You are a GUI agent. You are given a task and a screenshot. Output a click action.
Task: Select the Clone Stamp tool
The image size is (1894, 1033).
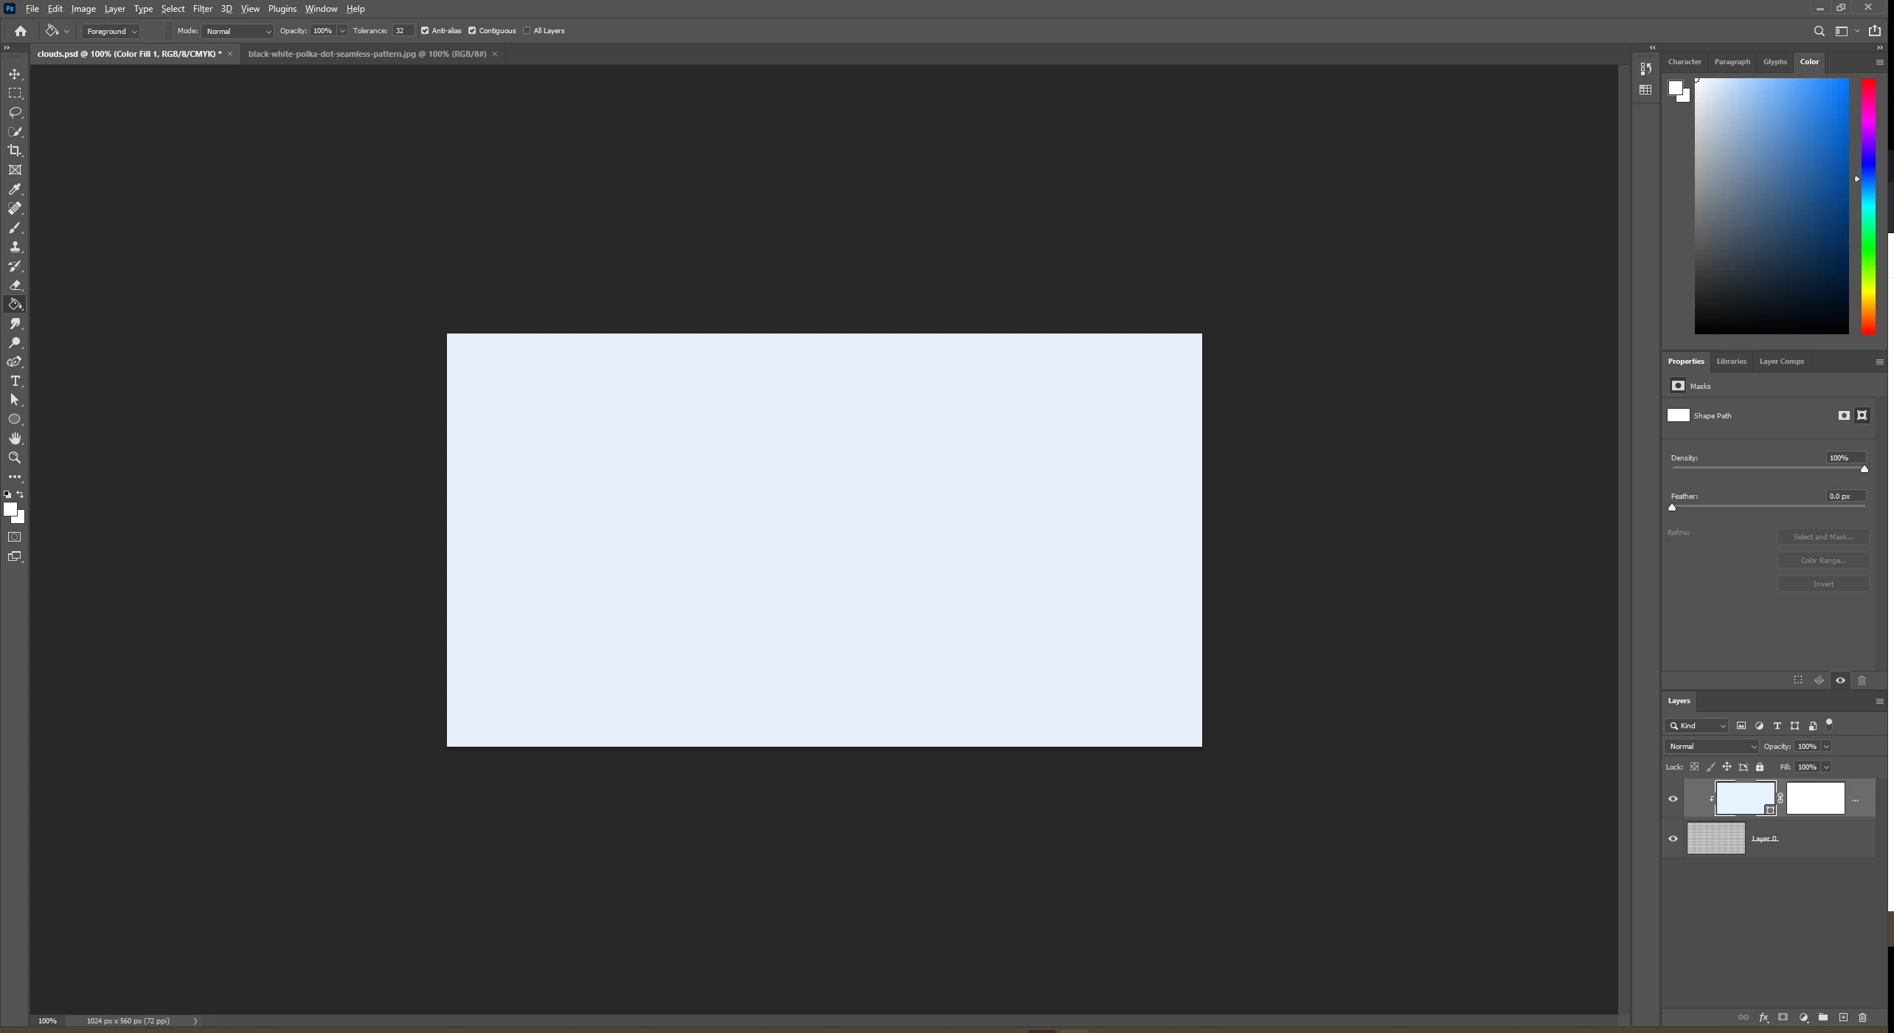[15, 247]
